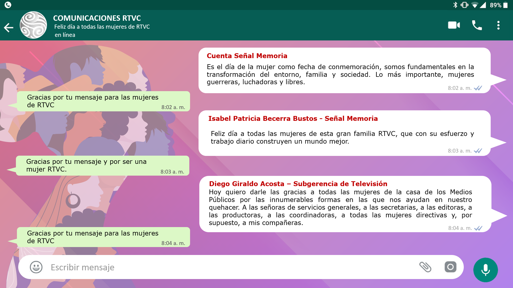Tap the Bluetooth icon in status bar
The height and width of the screenshot is (288, 513).
click(455, 5)
